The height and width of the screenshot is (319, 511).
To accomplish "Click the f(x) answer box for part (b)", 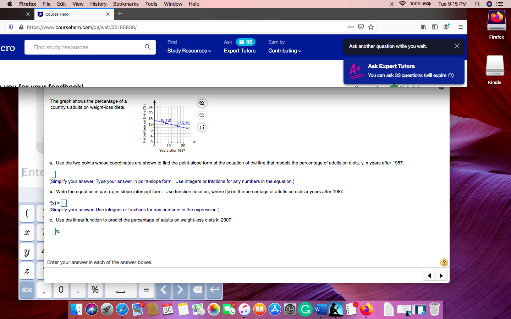I will tap(64, 203).
